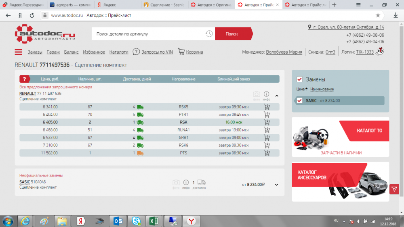Switch to the agroparts browser tab
This screenshot has width=404, height=227.
coord(71,4)
